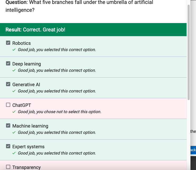This screenshot has height=170, width=196.
Task: Check the Transparency checkbox
Action: 8,167
